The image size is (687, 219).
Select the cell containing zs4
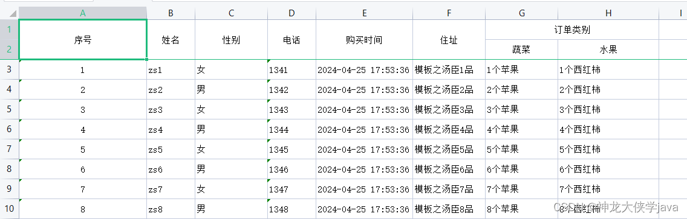[171, 129]
